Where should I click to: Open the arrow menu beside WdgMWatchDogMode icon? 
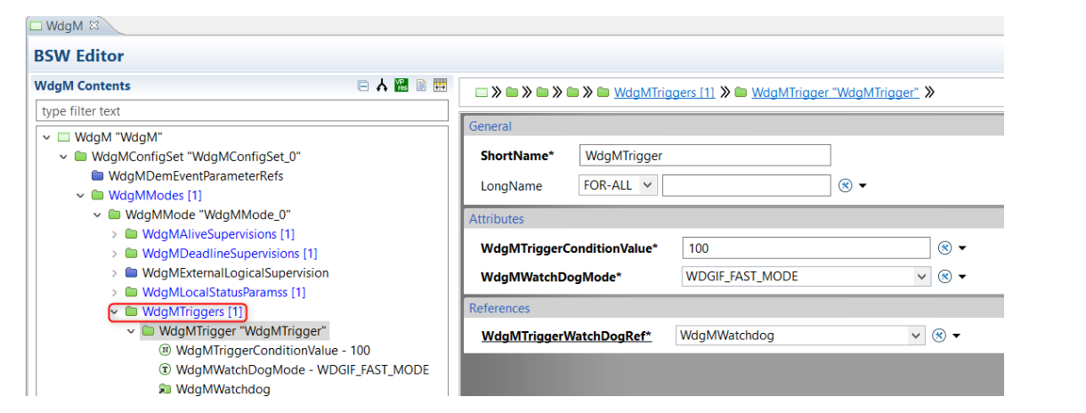click(x=962, y=278)
